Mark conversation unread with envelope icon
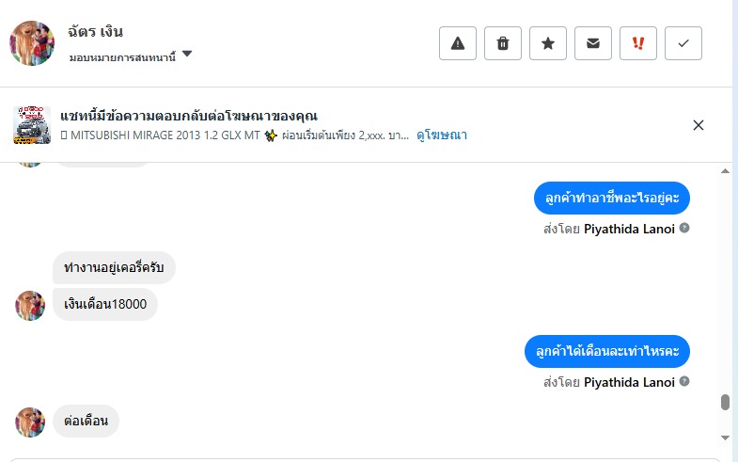This screenshot has width=738, height=462. pyautogui.click(x=593, y=43)
